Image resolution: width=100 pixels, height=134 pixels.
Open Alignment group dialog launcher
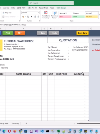click(x=20, y=21)
